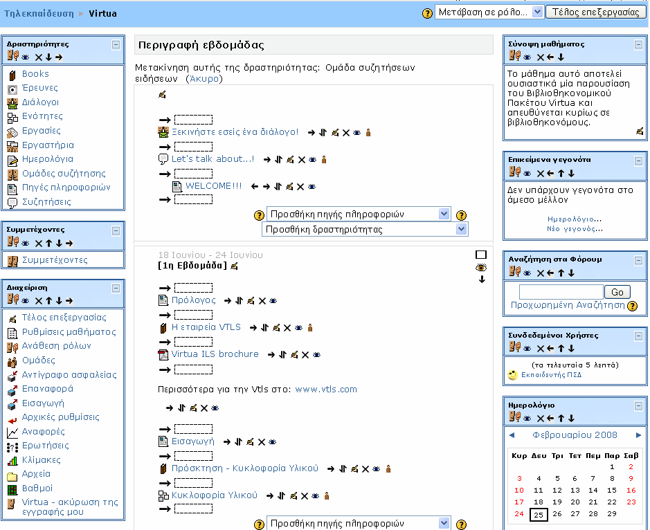Viewport: 650px width, 530px height.
Task: Open help for 'Μετάβαση σε ρόλο'
Action: [427, 13]
